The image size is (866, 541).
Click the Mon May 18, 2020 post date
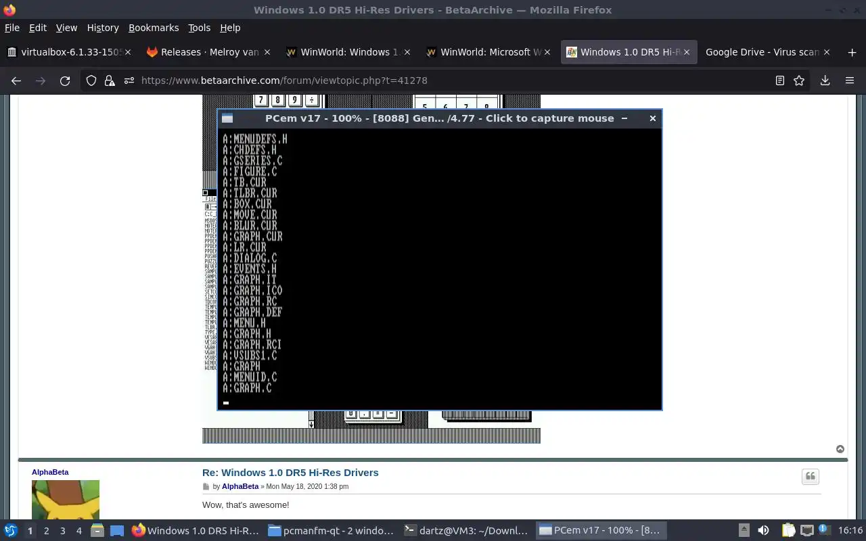[308, 486]
